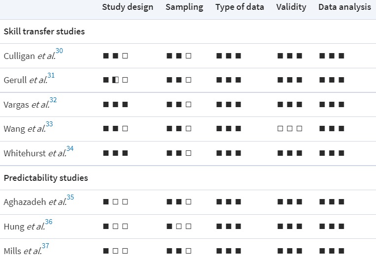Click the Validity column header
The width and height of the screenshot is (376, 258).
click(291, 7)
